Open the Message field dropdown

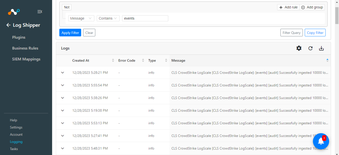click(81, 19)
